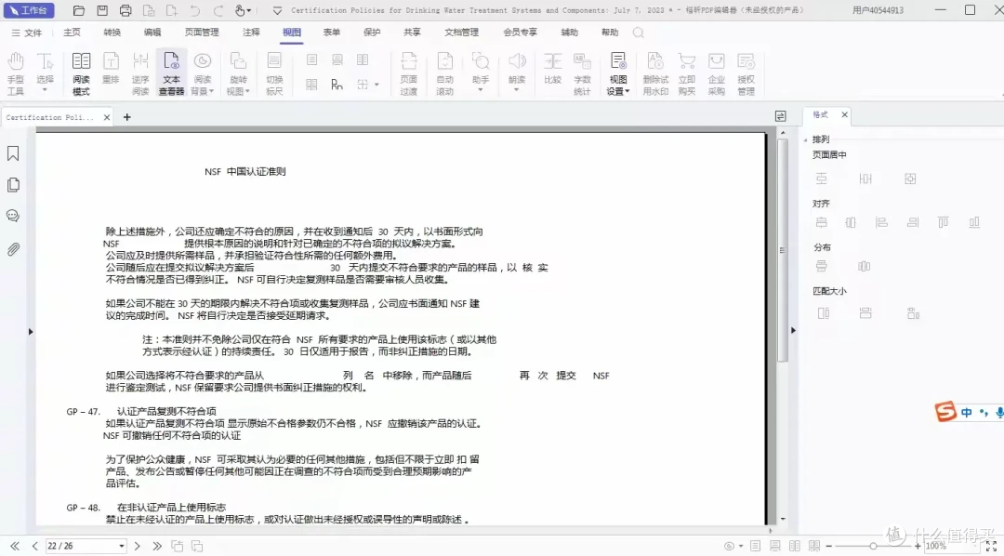Click the 工作台 workbench button
This screenshot has width=1004, height=556.
[29, 10]
